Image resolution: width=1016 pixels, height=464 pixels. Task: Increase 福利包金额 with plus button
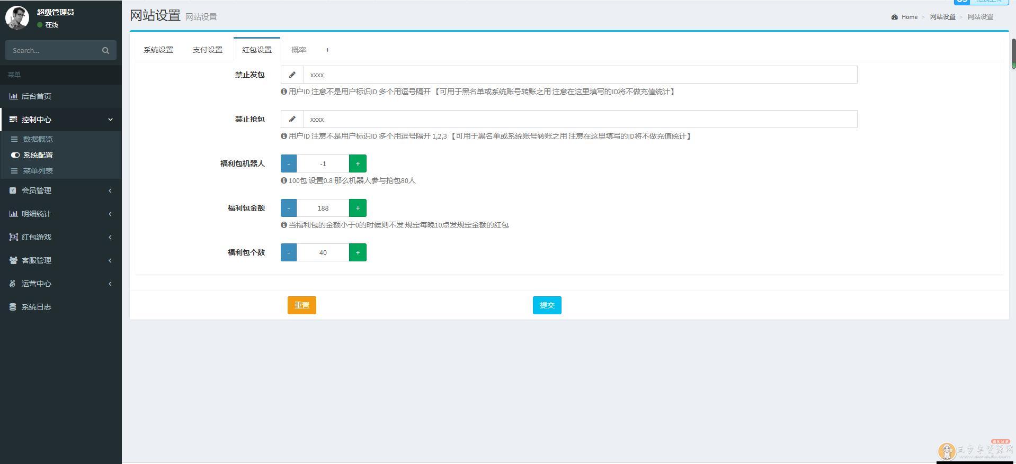358,208
